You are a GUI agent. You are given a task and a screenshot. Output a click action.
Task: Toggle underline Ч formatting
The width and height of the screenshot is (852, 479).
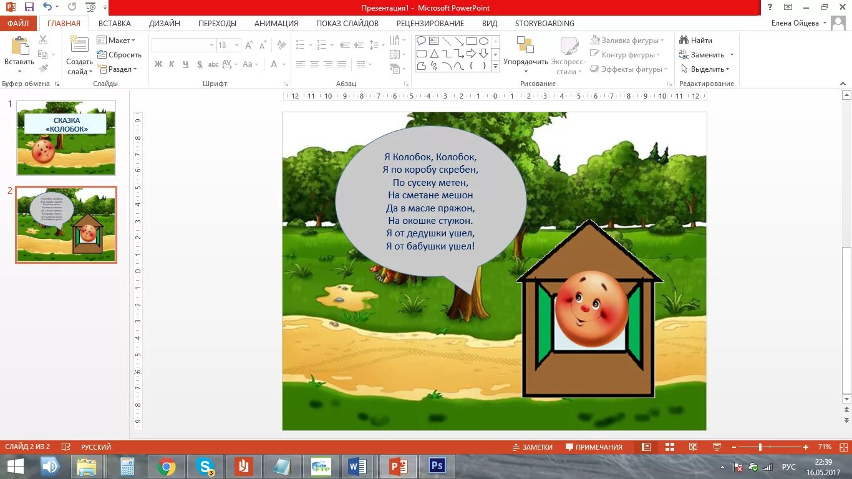pyautogui.click(x=186, y=64)
